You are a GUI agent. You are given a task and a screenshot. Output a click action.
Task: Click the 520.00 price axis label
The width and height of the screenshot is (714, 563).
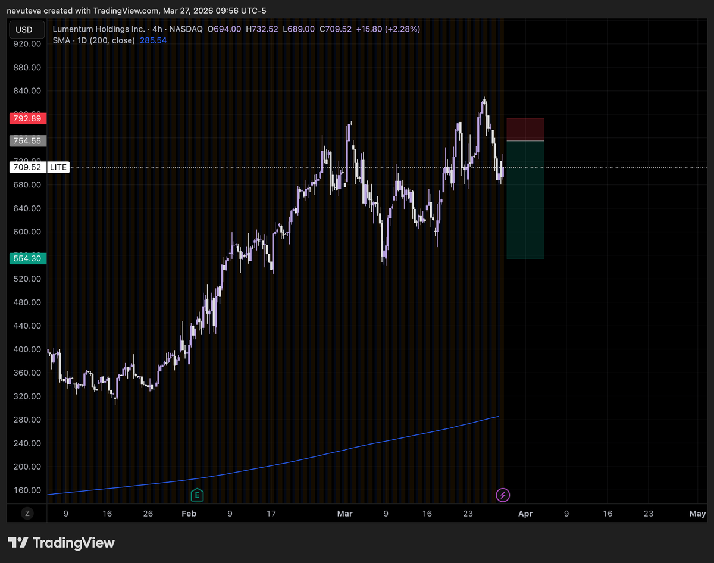27,279
